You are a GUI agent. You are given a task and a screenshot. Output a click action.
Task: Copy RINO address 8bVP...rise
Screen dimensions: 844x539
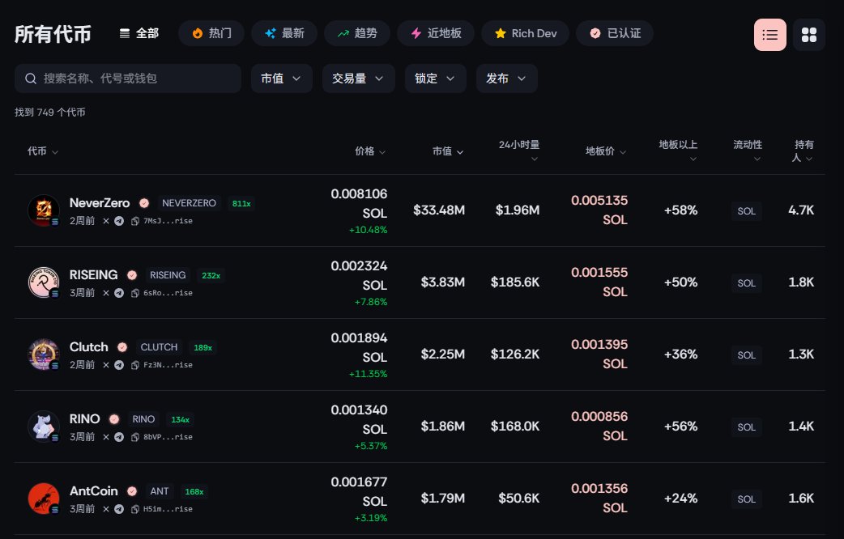click(162, 437)
